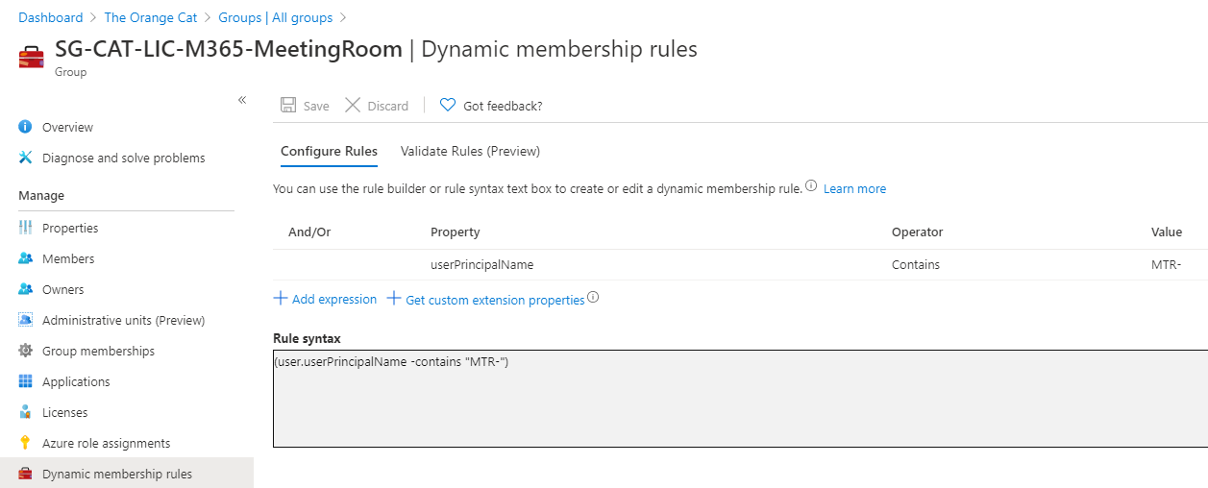Get custom extension properties link
1208x488 pixels.
click(486, 300)
